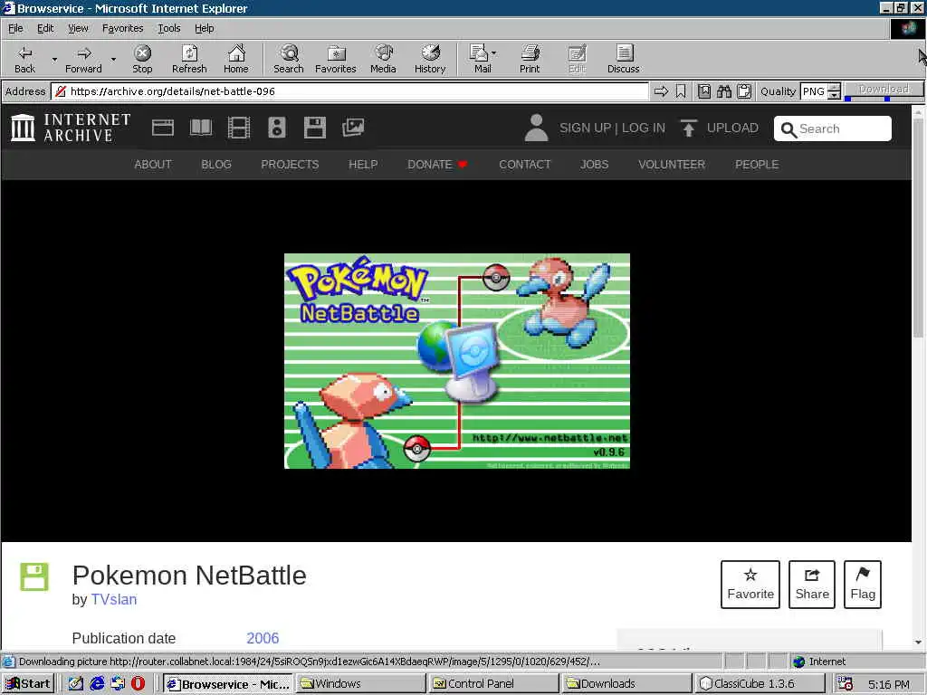927x695 pixels.
Task: Stop the page from loading
Action: [142, 59]
